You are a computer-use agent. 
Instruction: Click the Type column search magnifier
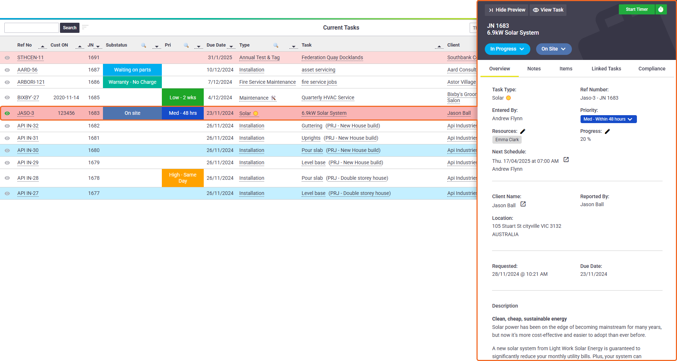pos(276,45)
